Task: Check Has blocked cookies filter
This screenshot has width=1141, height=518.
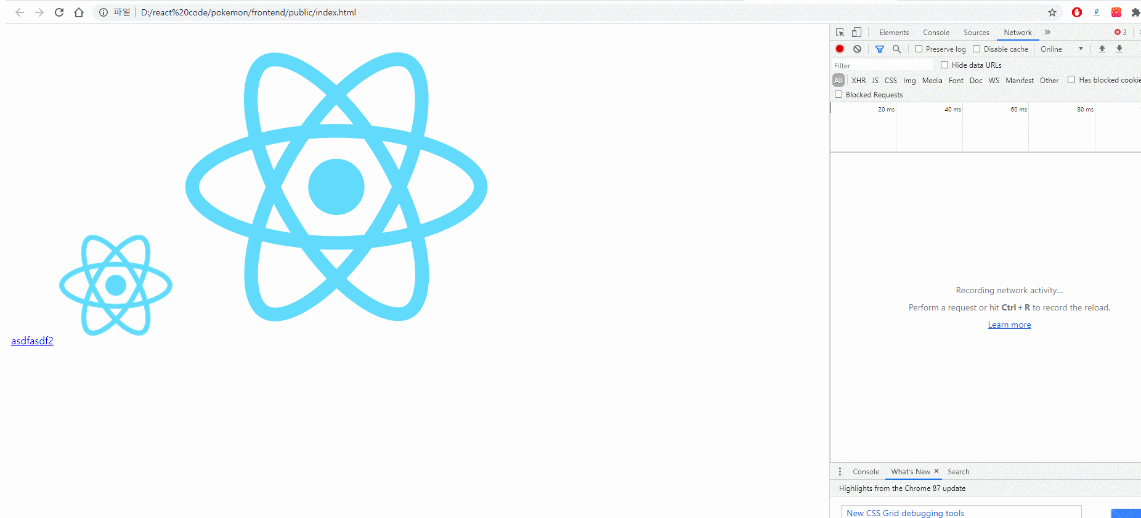Action: (x=1071, y=79)
